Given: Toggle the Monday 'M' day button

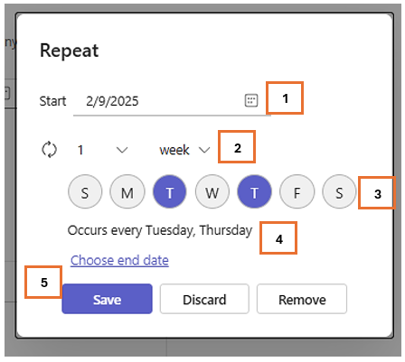Looking at the screenshot, I should coord(127,191).
